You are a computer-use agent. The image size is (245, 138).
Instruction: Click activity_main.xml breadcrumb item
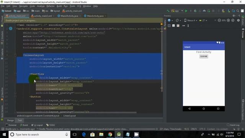point(72,11)
